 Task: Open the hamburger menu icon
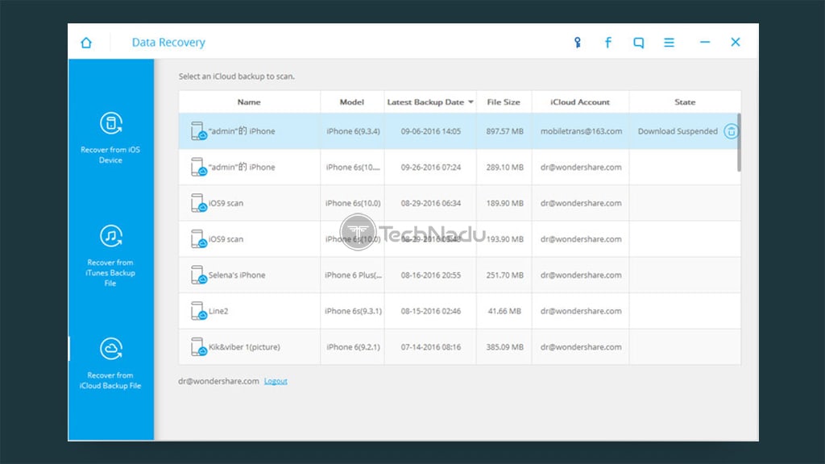click(x=669, y=43)
